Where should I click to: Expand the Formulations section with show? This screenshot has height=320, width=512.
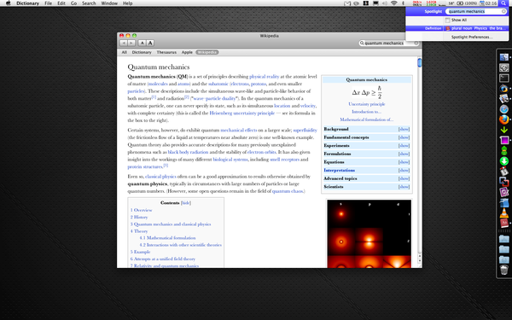pyautogui.click(x=404, y=154)
